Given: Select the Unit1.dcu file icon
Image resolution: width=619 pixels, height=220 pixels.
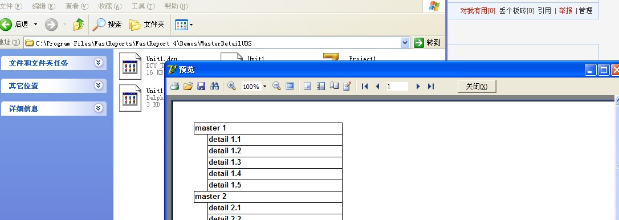Looking at the screenshot, I should point(130,66).
